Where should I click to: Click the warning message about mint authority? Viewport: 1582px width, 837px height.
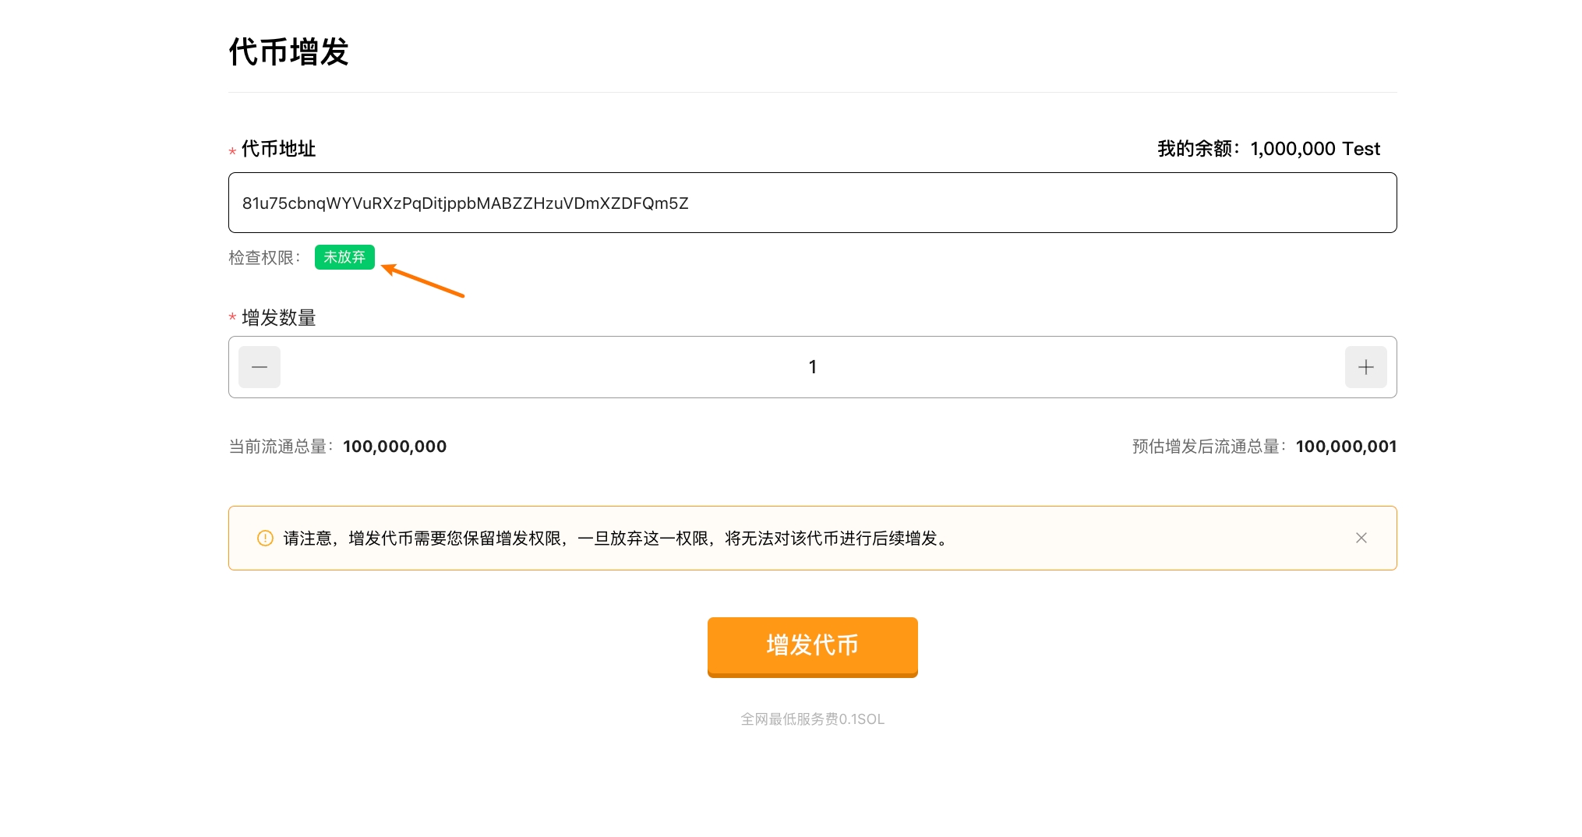click(616, 539)
